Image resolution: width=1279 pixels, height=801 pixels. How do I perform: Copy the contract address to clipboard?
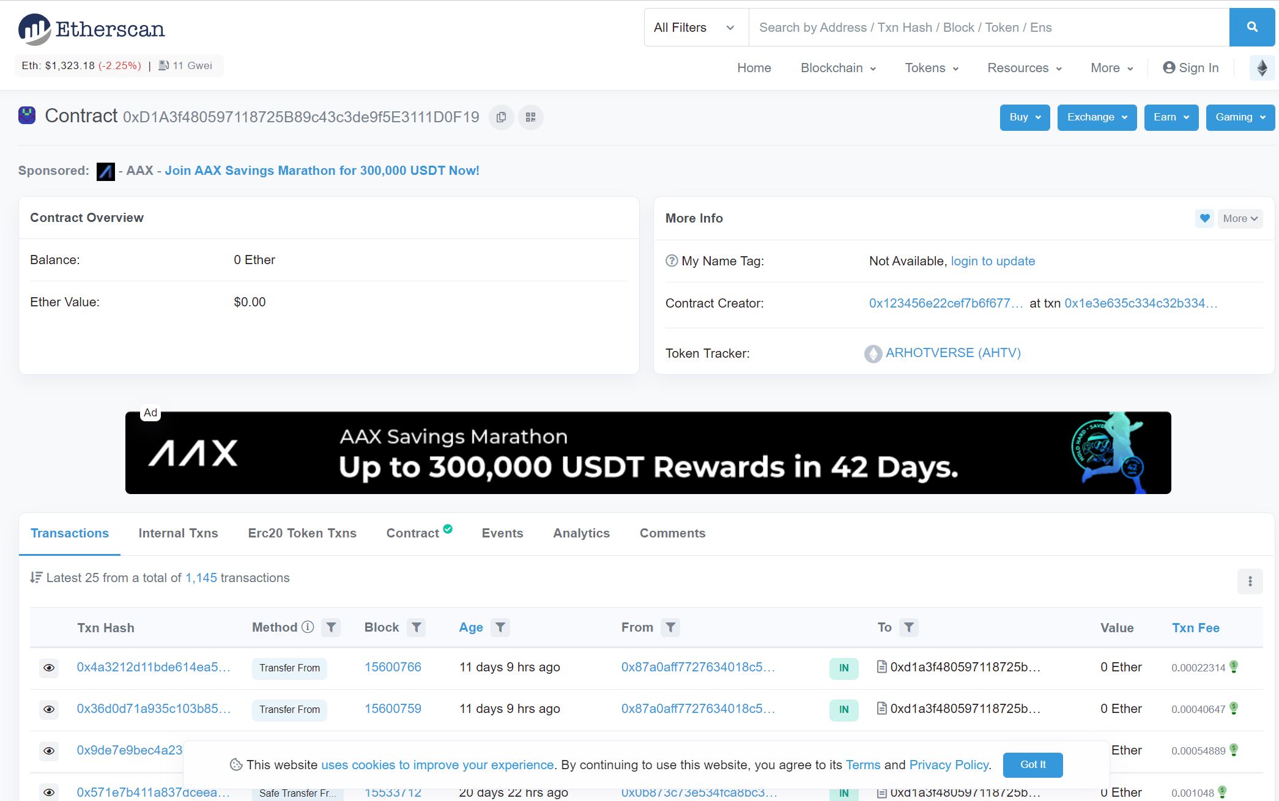click(x=501, y=117)
